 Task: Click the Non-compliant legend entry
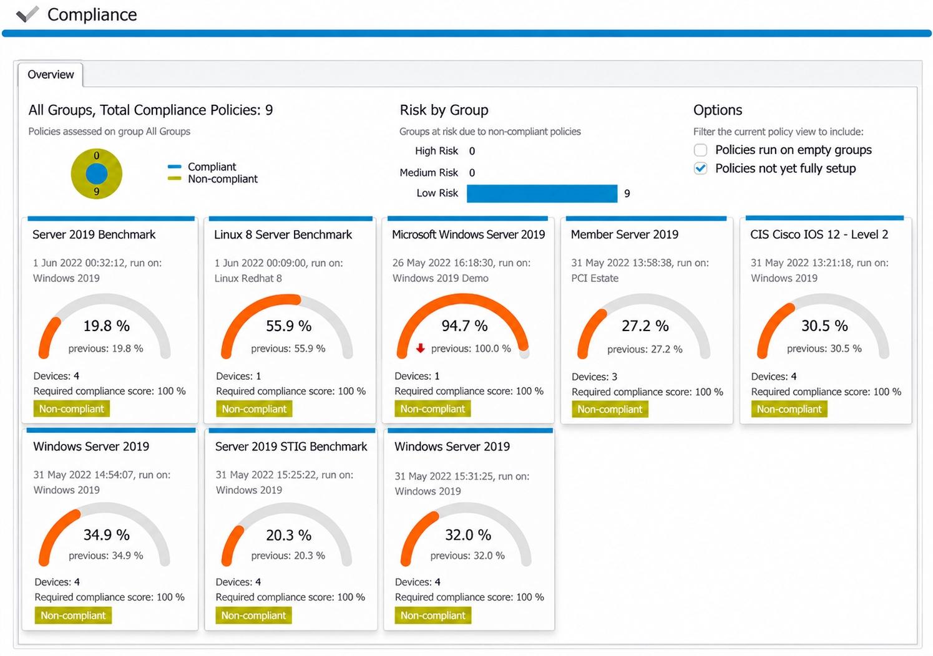pos(213,179)
